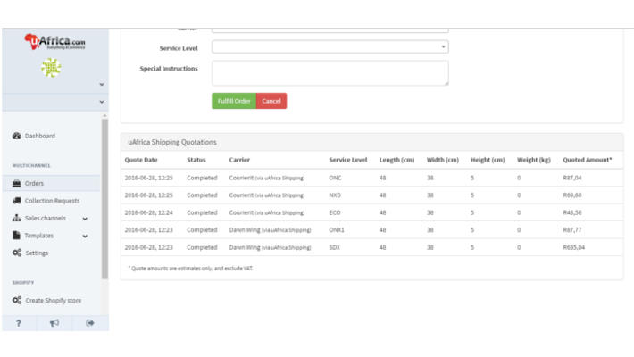Click the 2016-06-28, 12:24 quote date
This screenshot has width=634, height=357.
[148, 212]
